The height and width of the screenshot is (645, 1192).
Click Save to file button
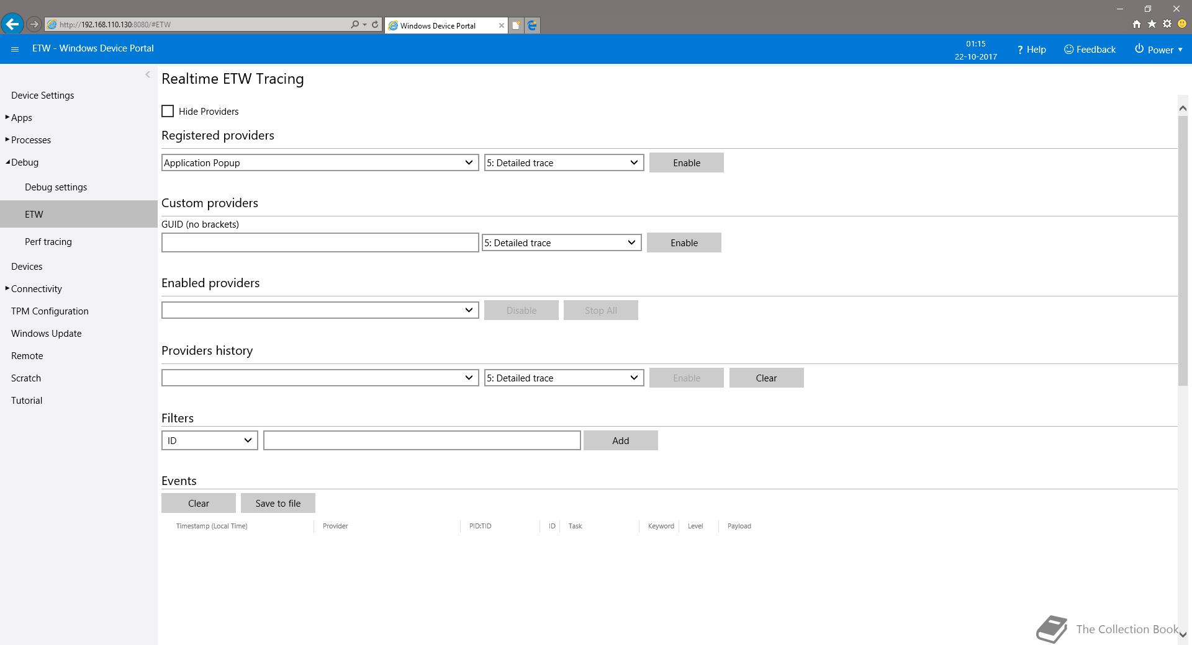(278, 503)
